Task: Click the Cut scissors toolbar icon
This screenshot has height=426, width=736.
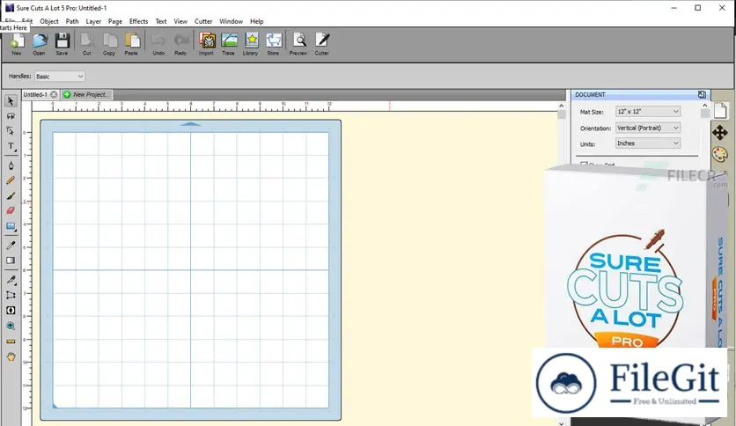Action: 87,43
